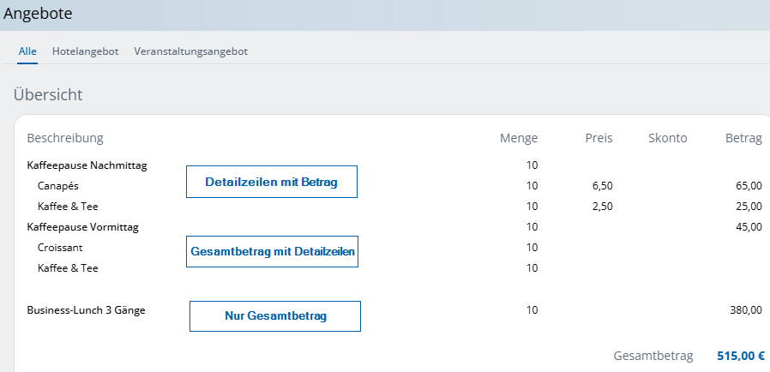Open the Hotelangebot tab
Screen dimensions: 770x372
point(85,51)
